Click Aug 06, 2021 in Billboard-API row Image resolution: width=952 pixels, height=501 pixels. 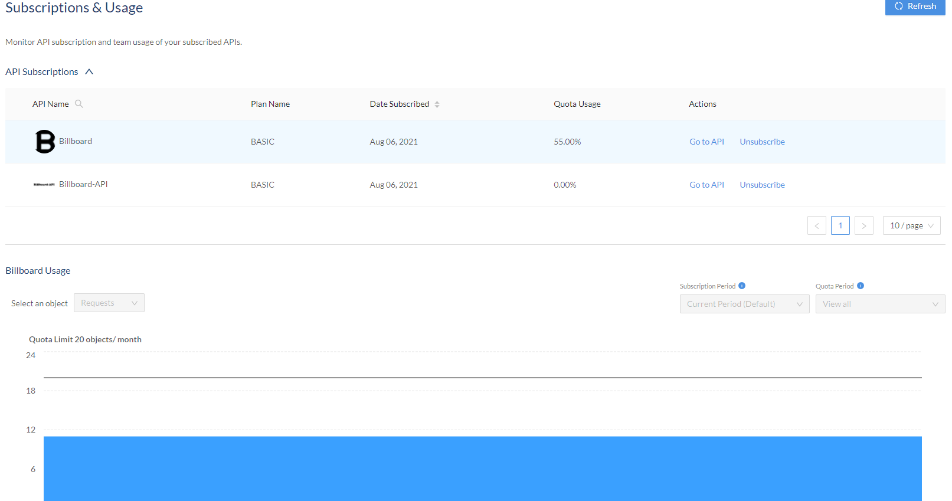point(394,185)
